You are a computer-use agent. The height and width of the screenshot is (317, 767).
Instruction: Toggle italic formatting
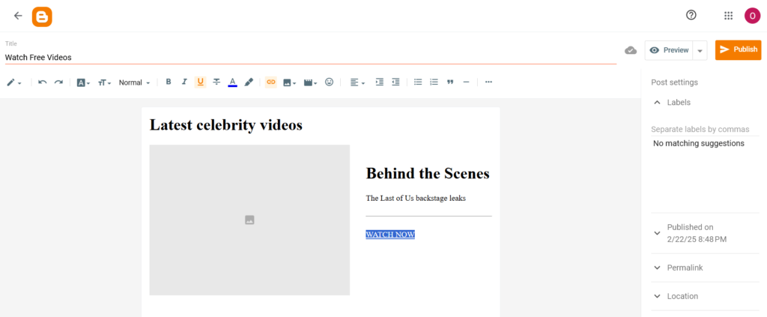point(184,82)
